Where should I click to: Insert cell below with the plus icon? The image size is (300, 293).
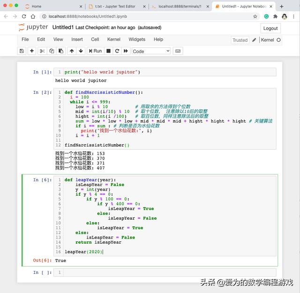coord(32,51)
